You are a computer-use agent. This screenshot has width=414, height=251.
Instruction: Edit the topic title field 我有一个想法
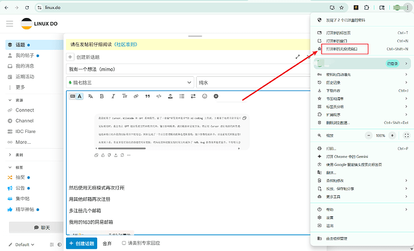click(x=188, y=69)
